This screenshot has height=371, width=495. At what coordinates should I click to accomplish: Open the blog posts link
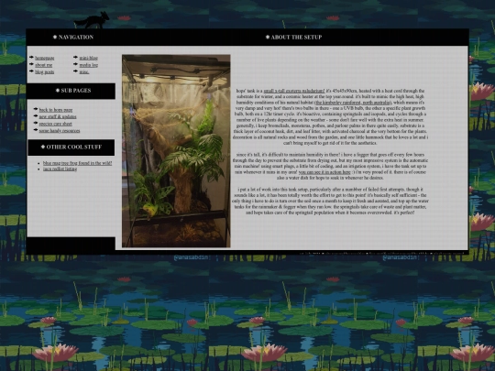[45, 72]
